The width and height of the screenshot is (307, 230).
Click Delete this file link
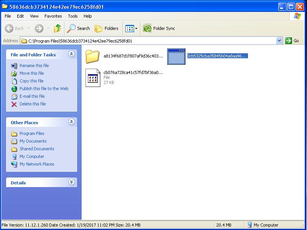[33, 104]
